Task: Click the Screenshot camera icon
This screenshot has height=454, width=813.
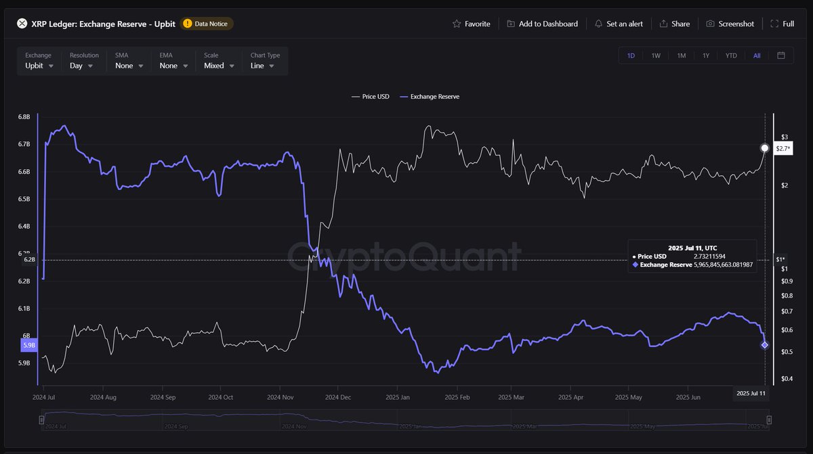Action: (710, 24)
